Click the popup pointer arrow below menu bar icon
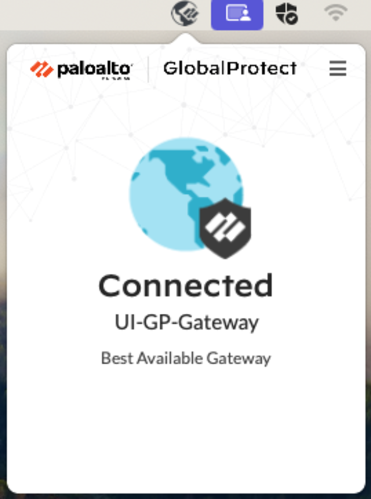 (185, 38)
